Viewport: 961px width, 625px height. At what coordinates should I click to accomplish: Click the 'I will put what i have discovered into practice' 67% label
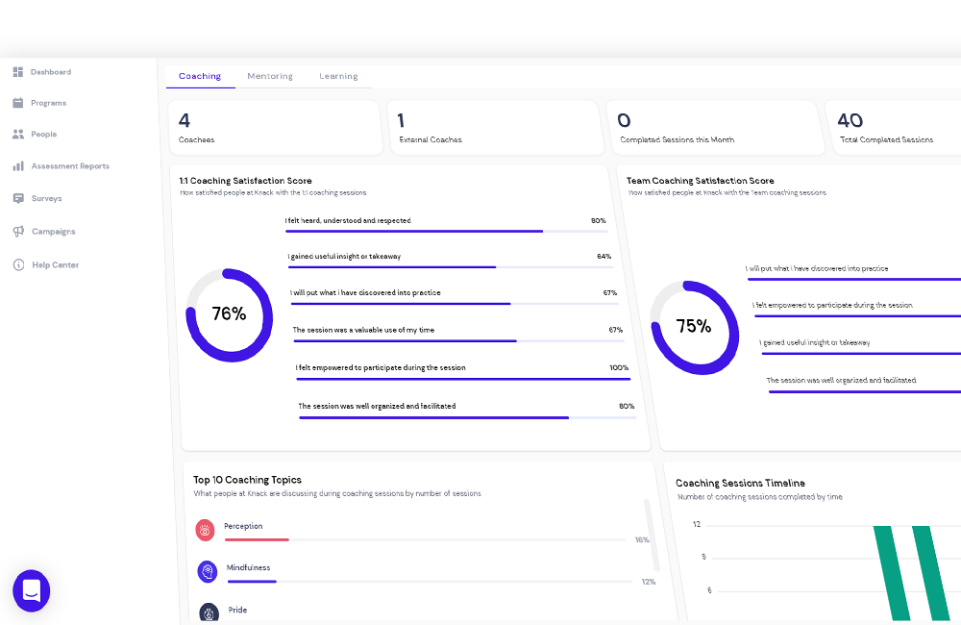click(x=365, y=292)
